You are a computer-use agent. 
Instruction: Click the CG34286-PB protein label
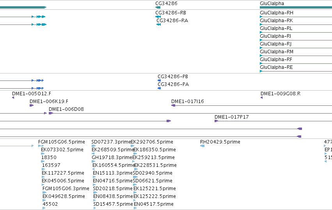click(173, 76)
